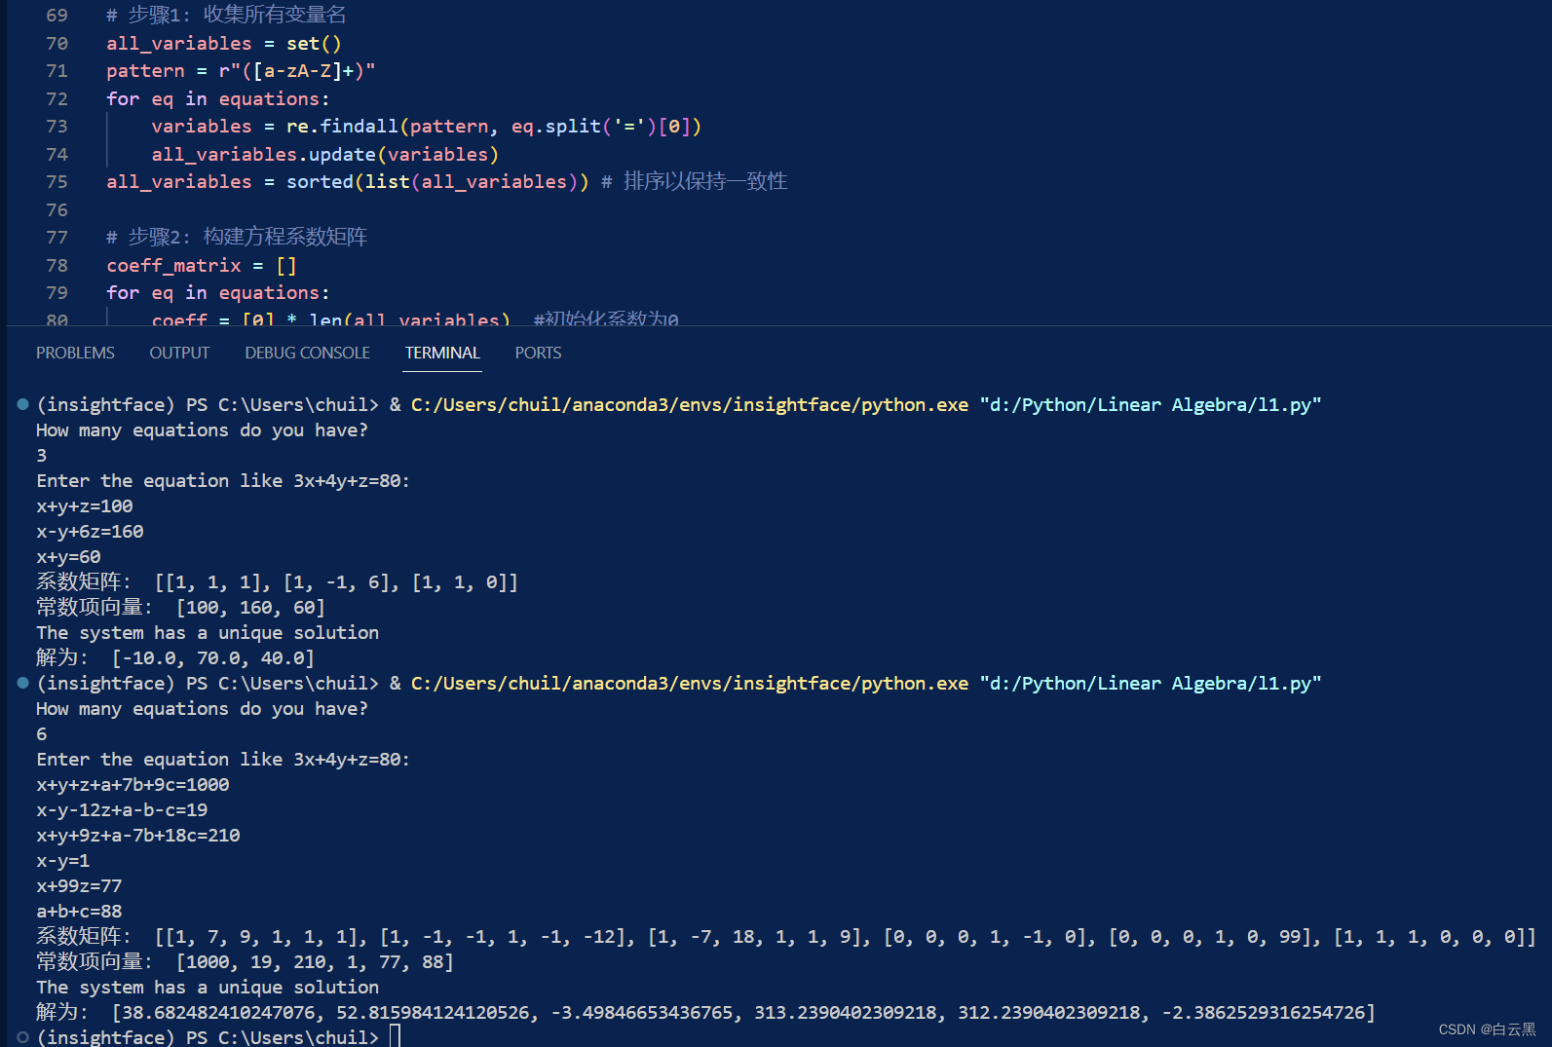Activate the TERMINAL tab

pos(442,353)
